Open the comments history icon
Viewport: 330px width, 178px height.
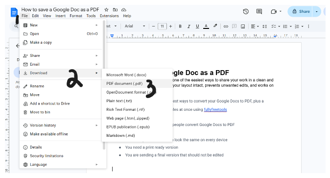259,11
